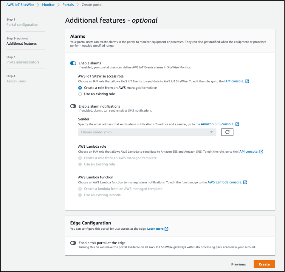Screen dimensions: 285x272
Task: Enable this portal at the edge
Action: 73,243
